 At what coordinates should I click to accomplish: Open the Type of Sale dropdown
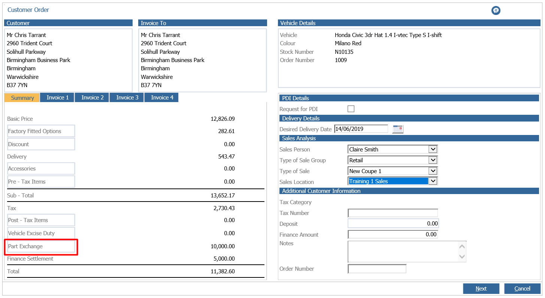433,171
